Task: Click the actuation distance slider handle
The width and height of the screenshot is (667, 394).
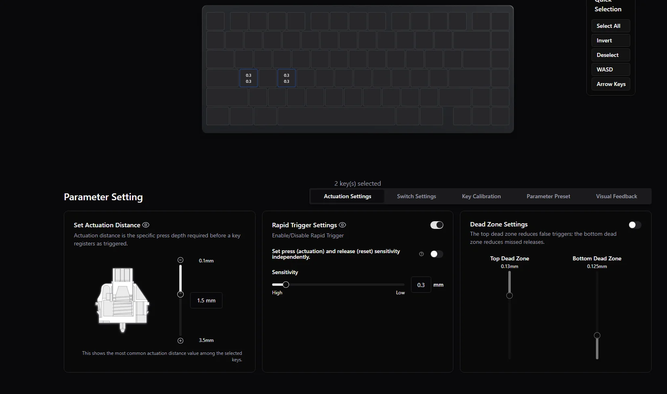Action: [180, 294]
